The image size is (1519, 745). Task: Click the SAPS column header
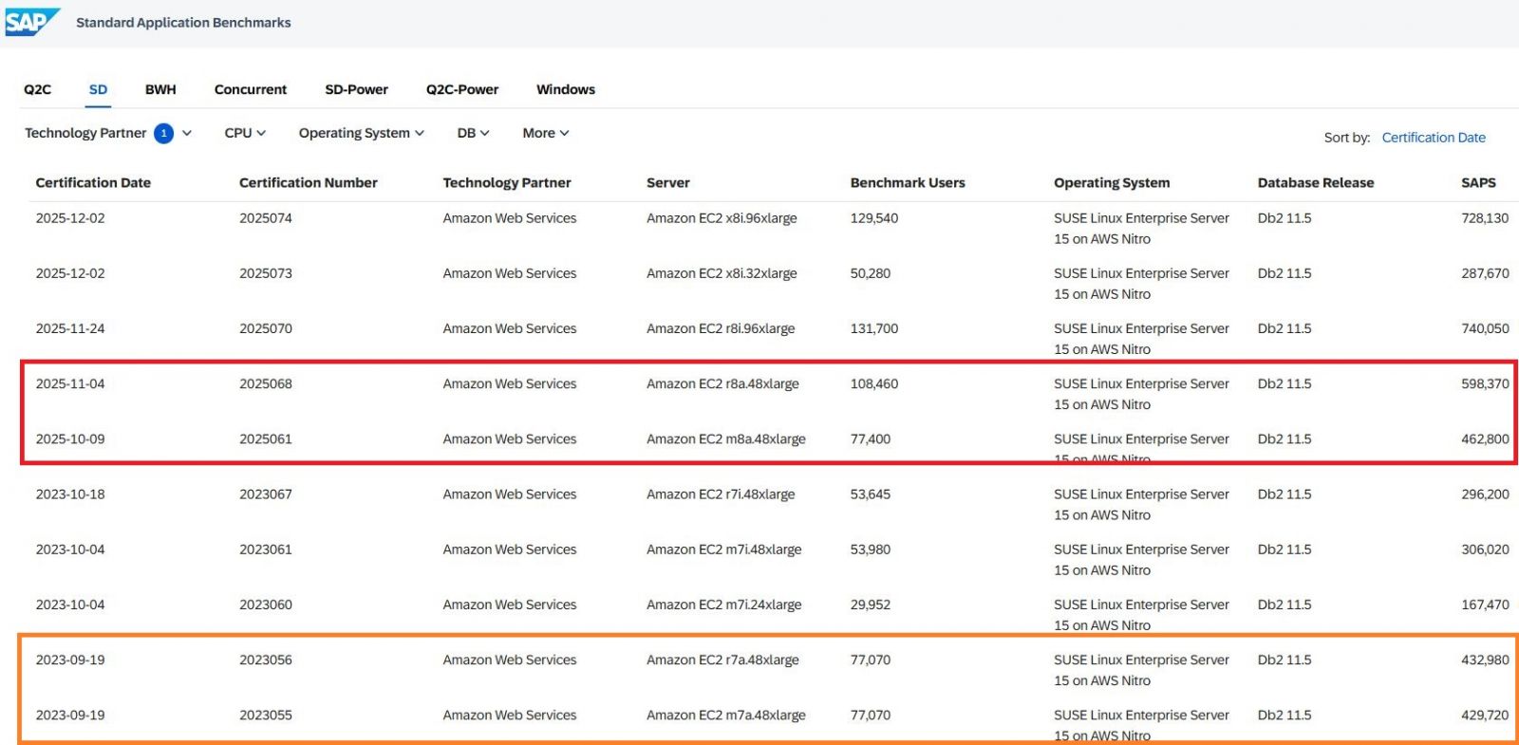(x=1478, y=183)
